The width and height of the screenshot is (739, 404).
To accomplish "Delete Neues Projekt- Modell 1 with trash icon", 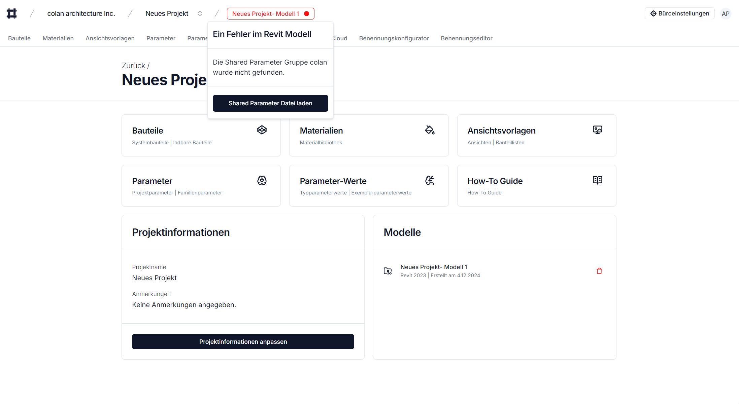I will click(599, 271).
